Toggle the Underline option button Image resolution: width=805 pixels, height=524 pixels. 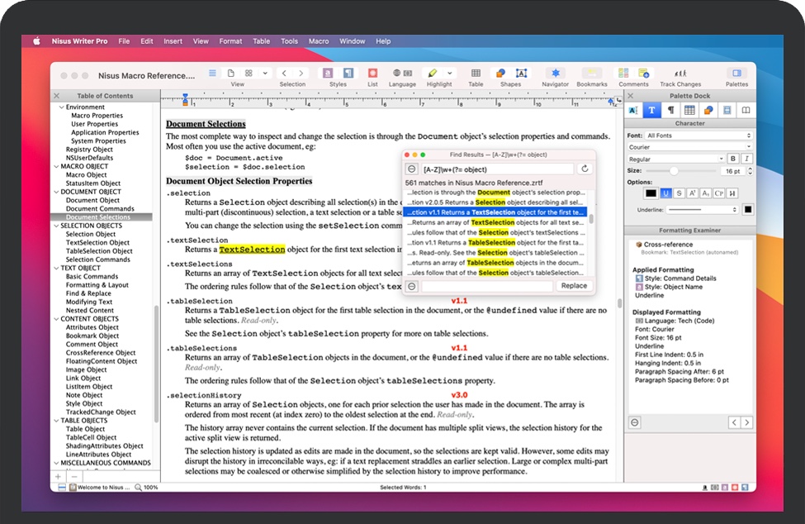(x=665, y=193)
